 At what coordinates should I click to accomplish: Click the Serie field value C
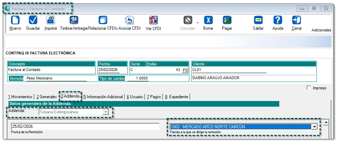pos(131,70)
